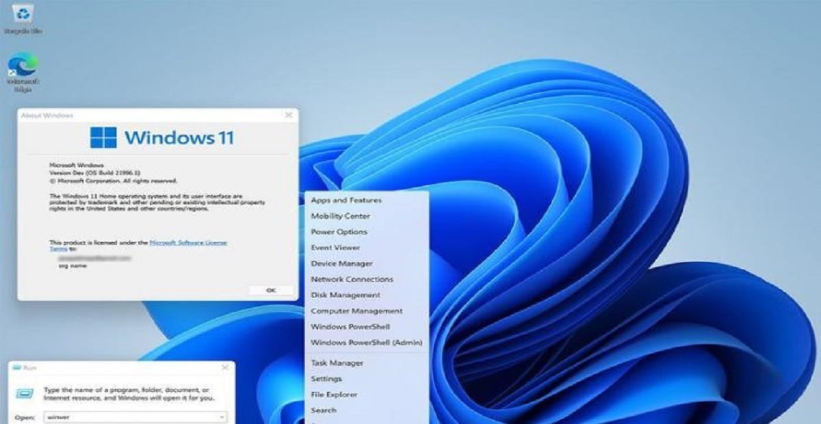Choose Search in the context menu
Image resolution: width=821 pixels, height=424 pixels.
(324, 410)
